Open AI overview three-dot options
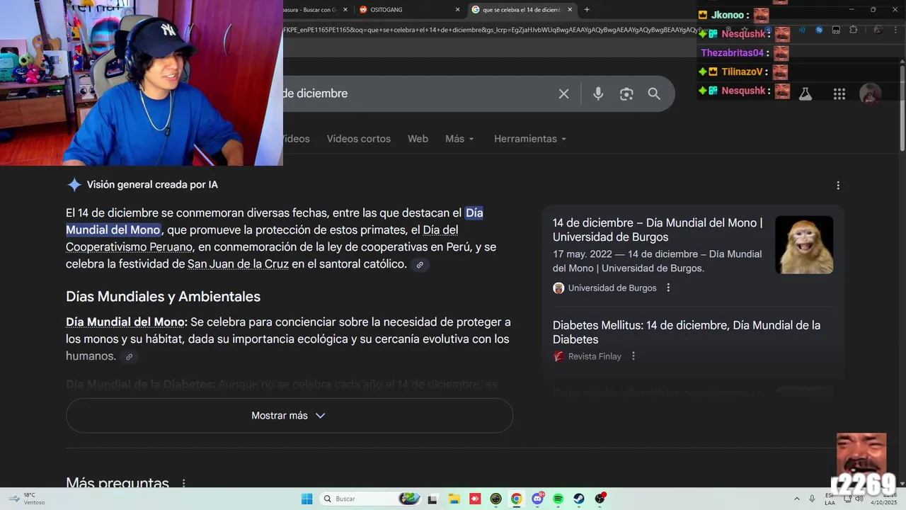906x510 pixels. 838,186
